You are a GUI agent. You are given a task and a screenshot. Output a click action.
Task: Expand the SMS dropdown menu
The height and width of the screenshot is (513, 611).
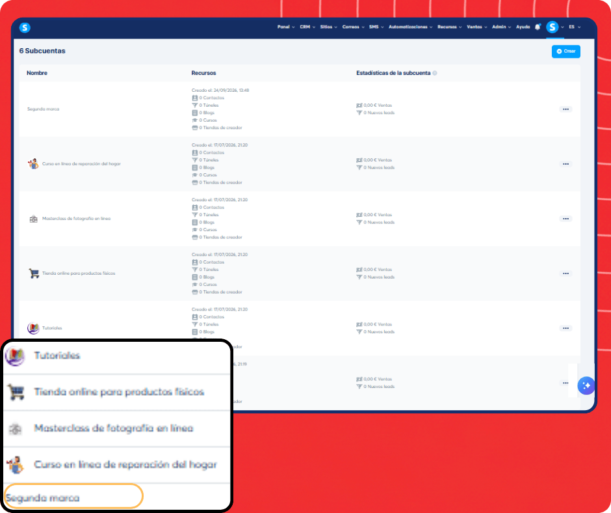[376, 27]
